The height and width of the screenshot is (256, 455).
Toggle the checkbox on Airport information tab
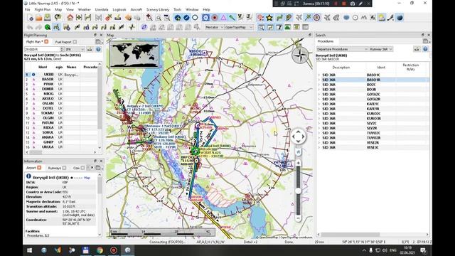tap(39, 168)
